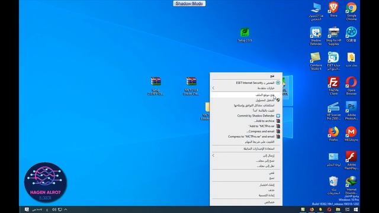Choose فتح موقع الملف menu entry
The image size is (379, 213).
pyautogui.click(x=246, y=95)
